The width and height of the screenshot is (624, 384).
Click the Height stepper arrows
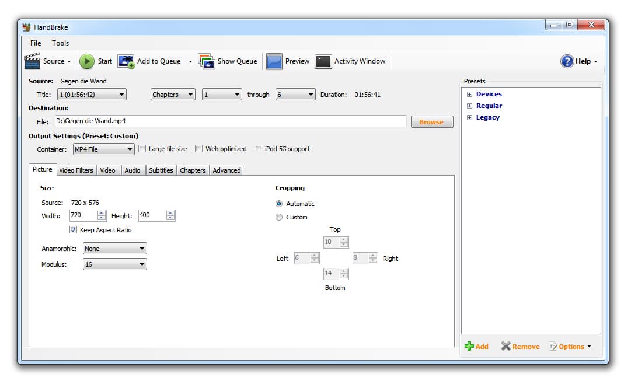(x=170, y=215)
